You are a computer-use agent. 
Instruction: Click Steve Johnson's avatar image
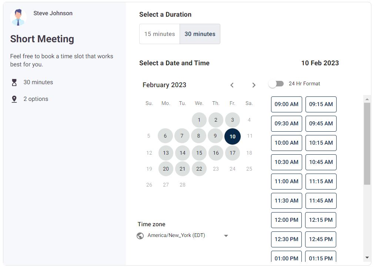click(18, 17)
